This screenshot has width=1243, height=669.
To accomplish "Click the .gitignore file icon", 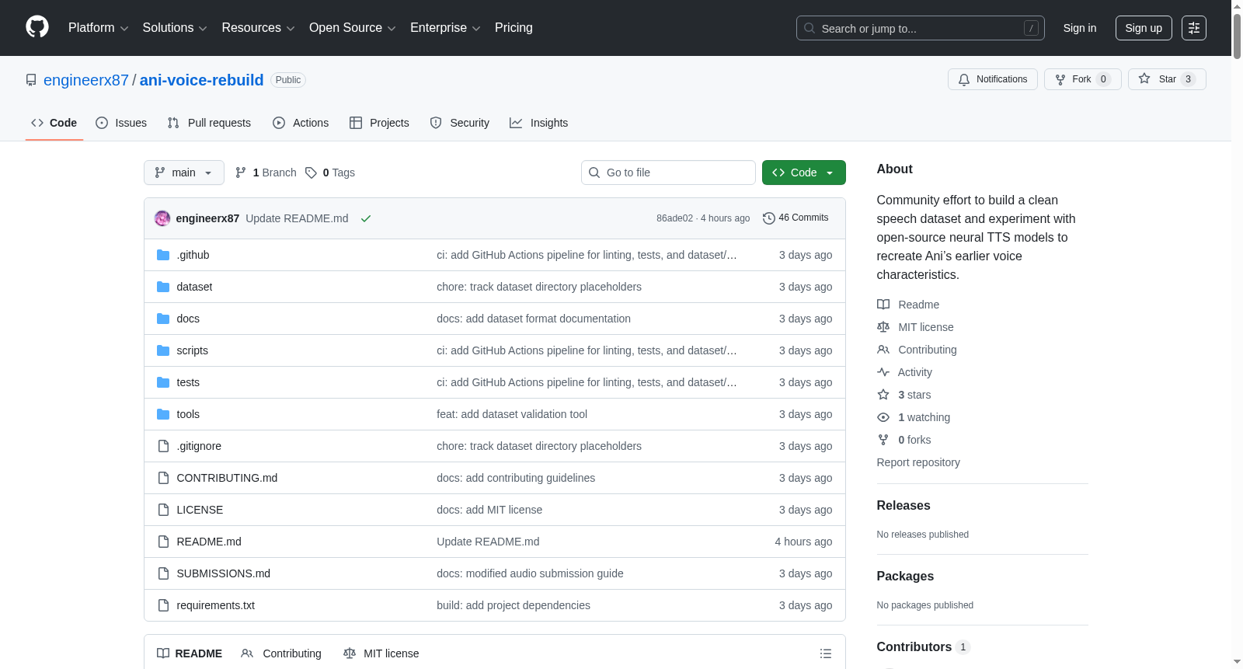I will (x=163, y=446).
